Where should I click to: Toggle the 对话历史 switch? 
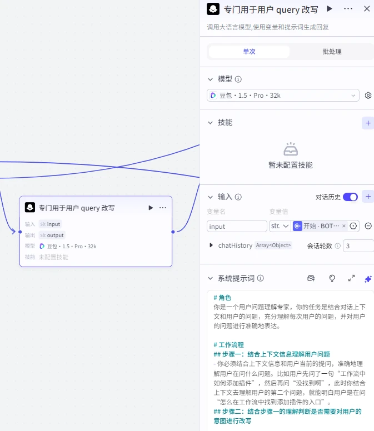[x=350, y=197]
